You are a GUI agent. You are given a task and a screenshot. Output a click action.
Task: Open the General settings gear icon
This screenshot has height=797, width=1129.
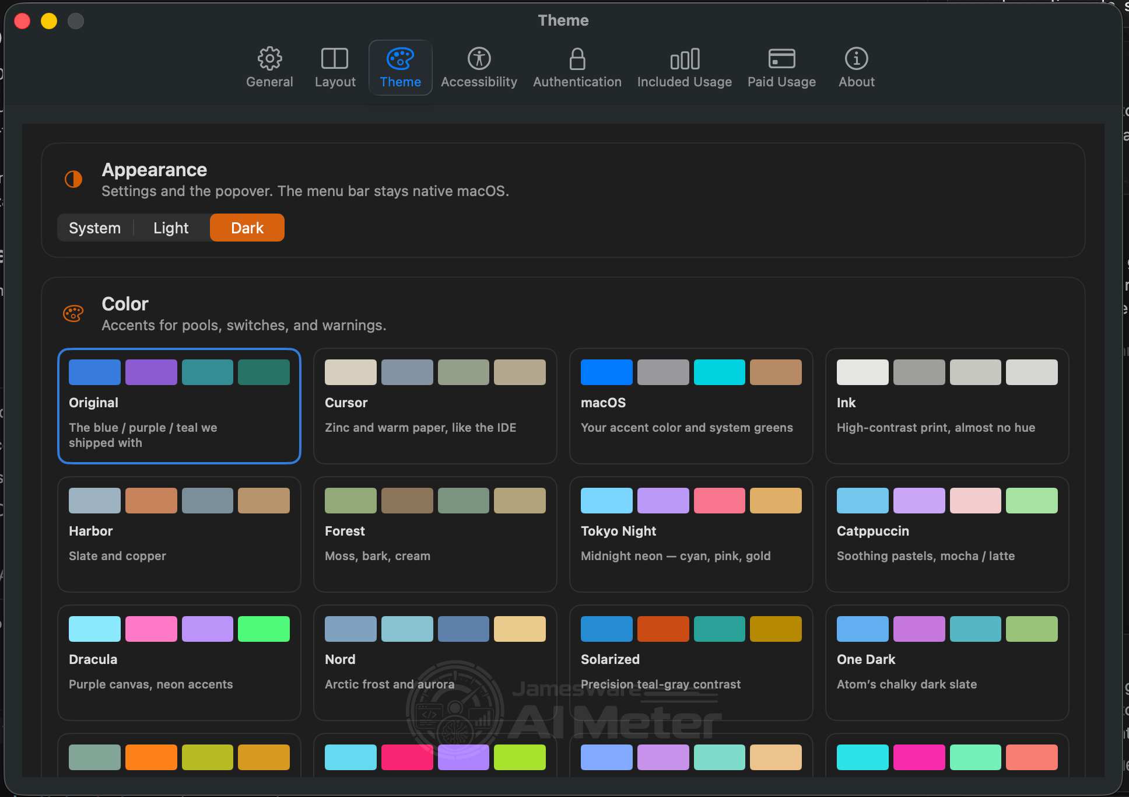point(269,58)
